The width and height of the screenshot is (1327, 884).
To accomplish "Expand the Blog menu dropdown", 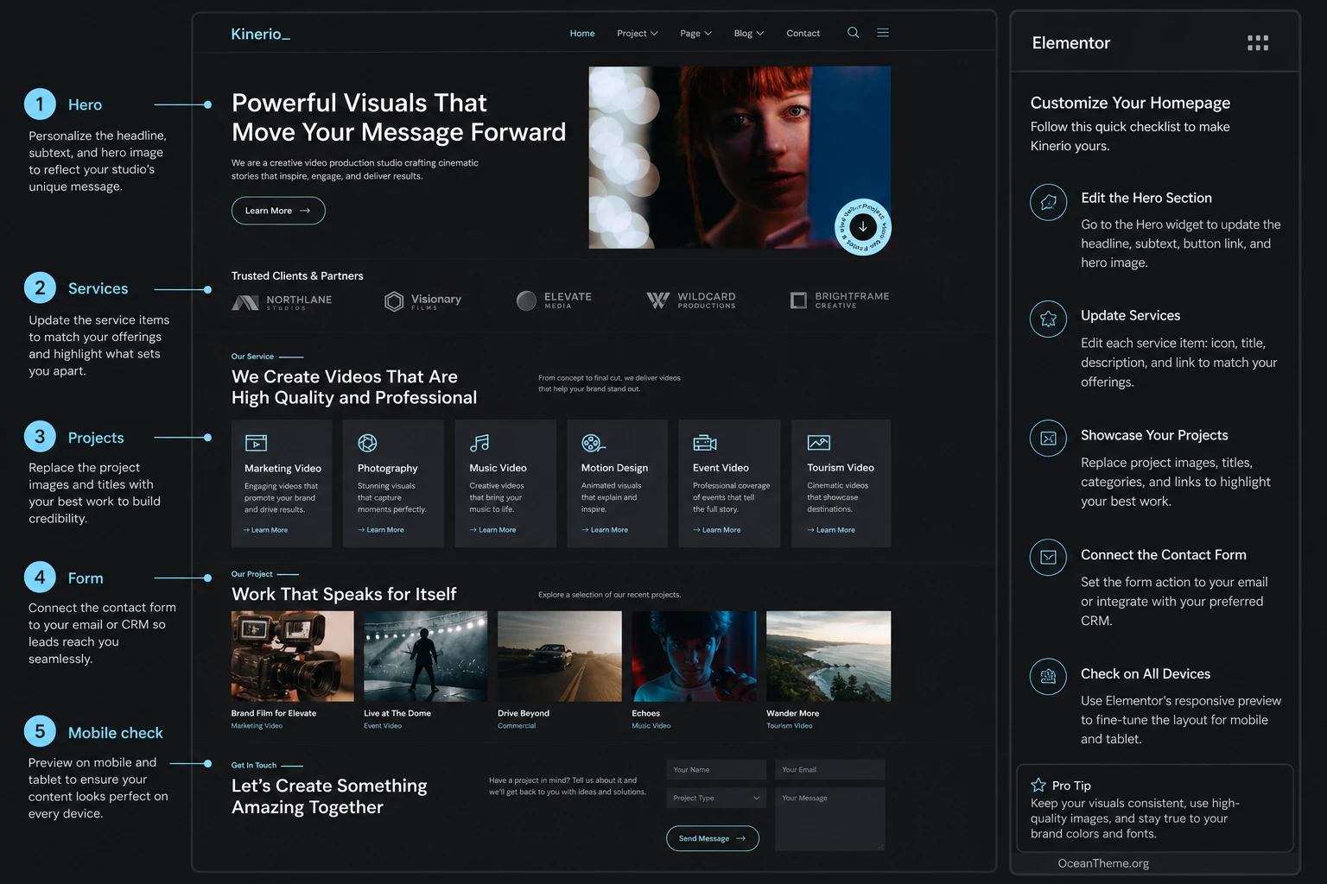I will (749, 34).
